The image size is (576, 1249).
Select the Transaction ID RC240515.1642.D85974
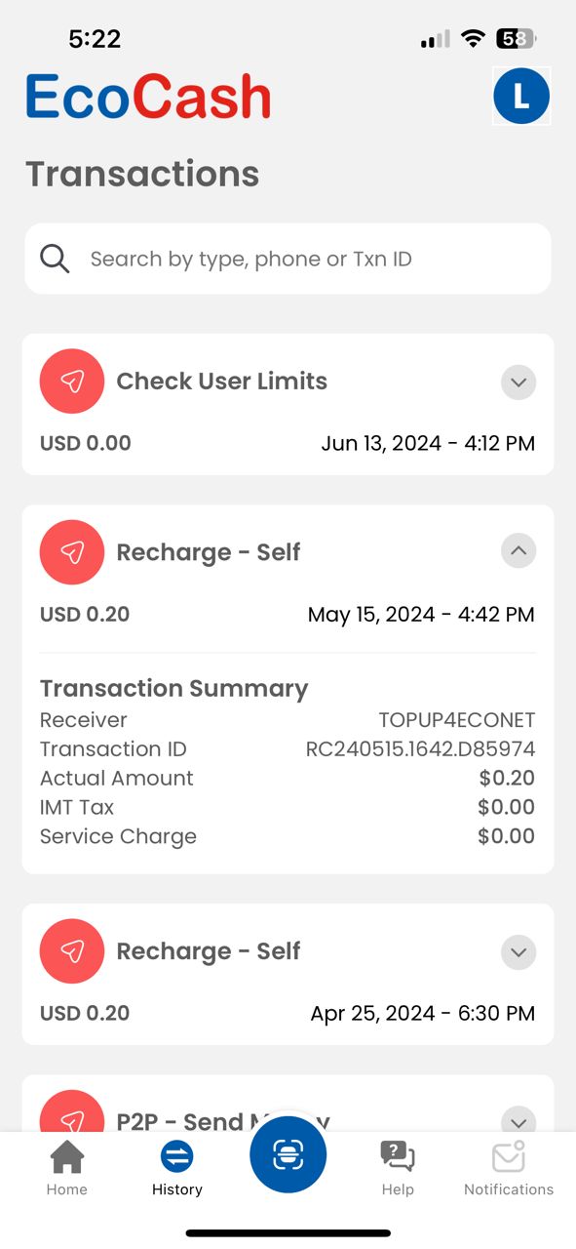pyautogui.click(x=421, y=749)
